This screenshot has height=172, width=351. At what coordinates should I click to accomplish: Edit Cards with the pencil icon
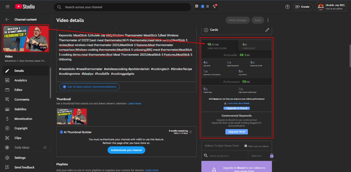coord(267,30)
